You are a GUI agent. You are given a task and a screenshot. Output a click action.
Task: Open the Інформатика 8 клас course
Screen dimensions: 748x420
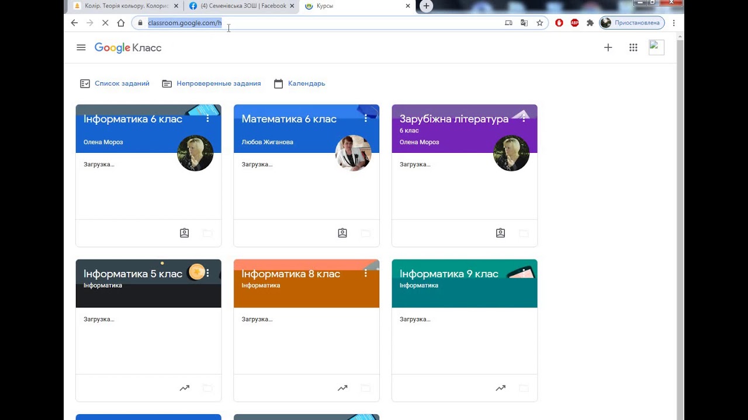[x=290, y=274]
